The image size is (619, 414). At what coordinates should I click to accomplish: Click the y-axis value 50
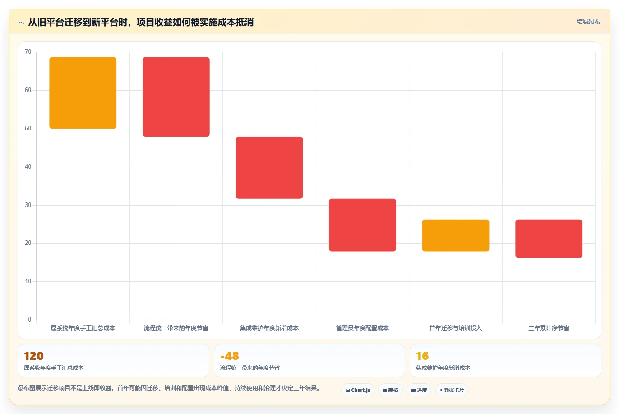pos(28,129)
